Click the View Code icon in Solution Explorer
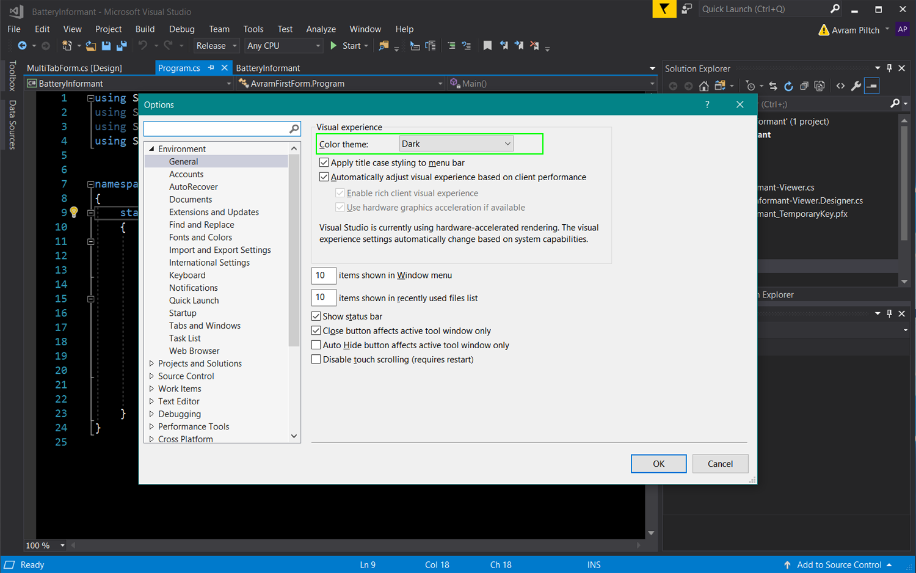 840,86
